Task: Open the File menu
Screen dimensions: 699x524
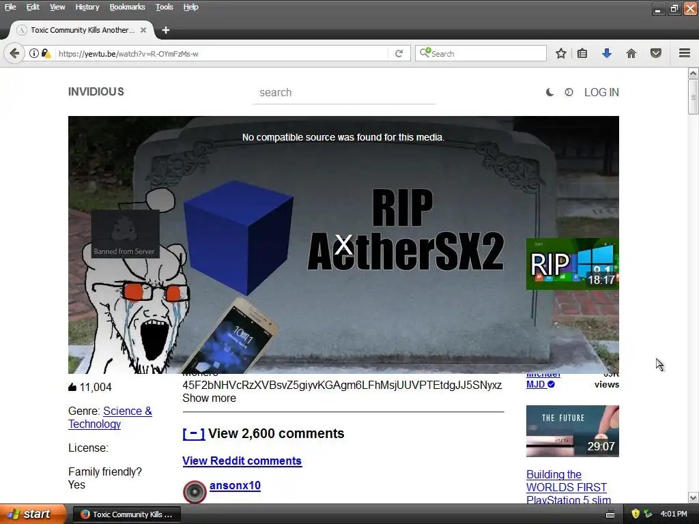Action: (10, 7)
